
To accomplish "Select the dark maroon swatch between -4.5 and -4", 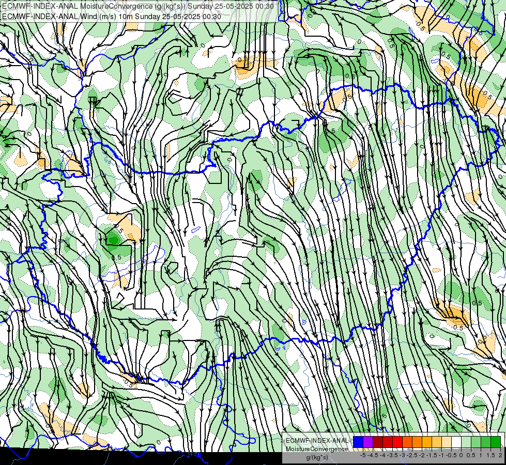I will point(378,442).
